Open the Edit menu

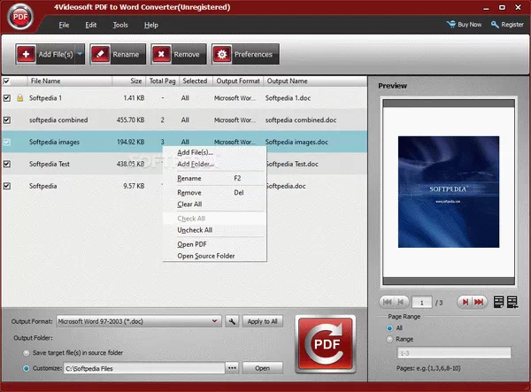(x=91, y=25)
